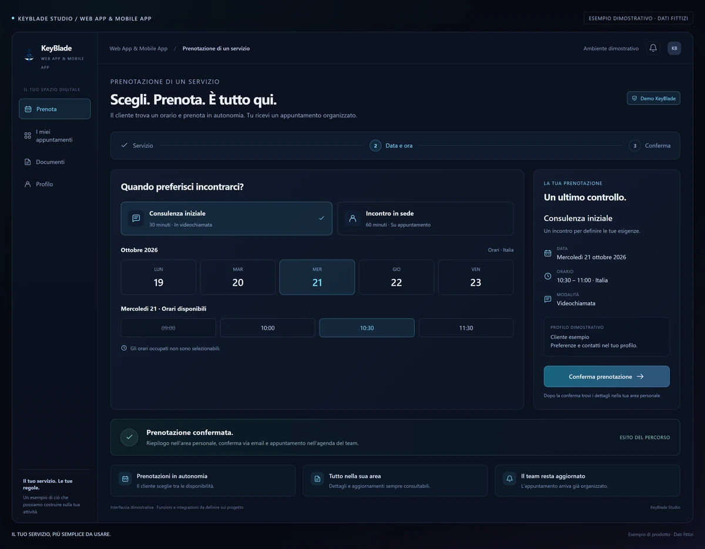
Task: Click the clock icon near occupied slots note
Action: pos(124,348)
